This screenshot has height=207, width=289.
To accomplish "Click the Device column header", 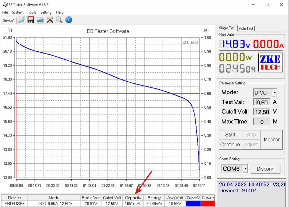I will [14, 198].
